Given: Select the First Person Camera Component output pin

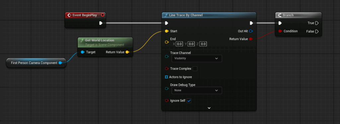Looking at the screenshot, I should [x=60, y=63].
